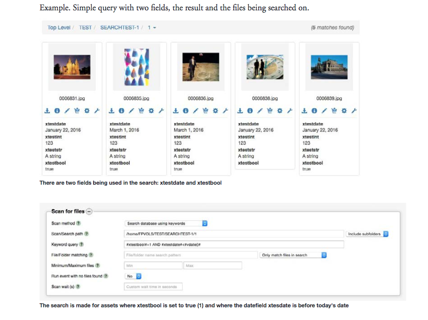The image size is (428, 320).
Task: Click download icon for 0006831.jpg
Action: (47, 110)
